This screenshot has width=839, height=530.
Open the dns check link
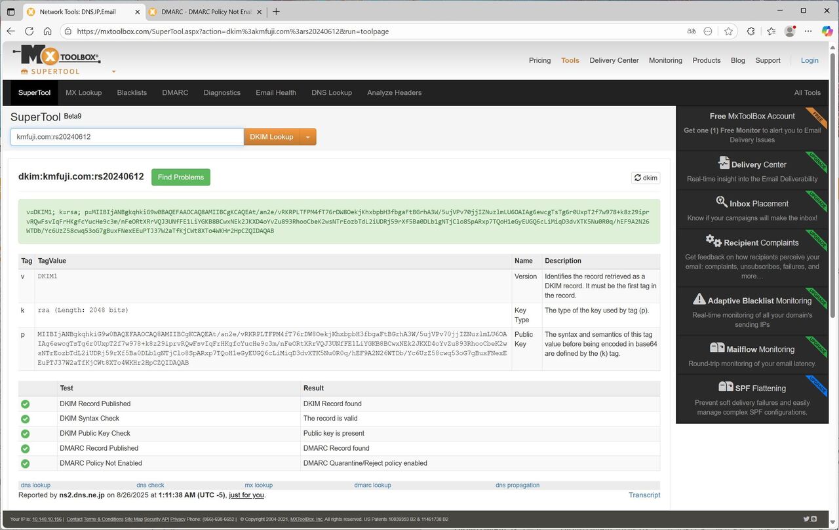tap(150, 485)
